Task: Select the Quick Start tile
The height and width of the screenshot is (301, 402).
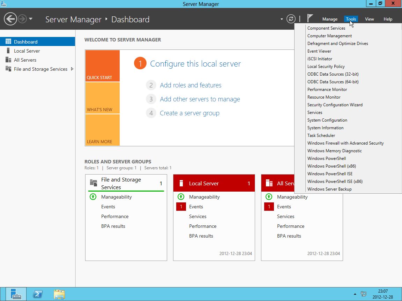Action: click(103, 66)
